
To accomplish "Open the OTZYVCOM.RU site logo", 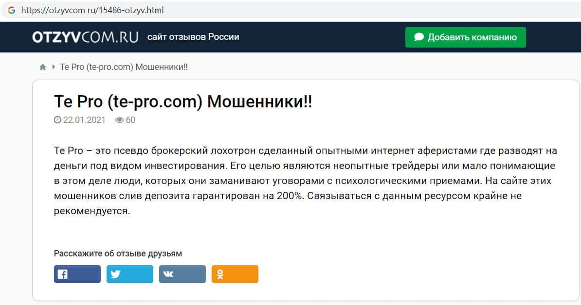I will pyautogui.click(x=85, y=37).
